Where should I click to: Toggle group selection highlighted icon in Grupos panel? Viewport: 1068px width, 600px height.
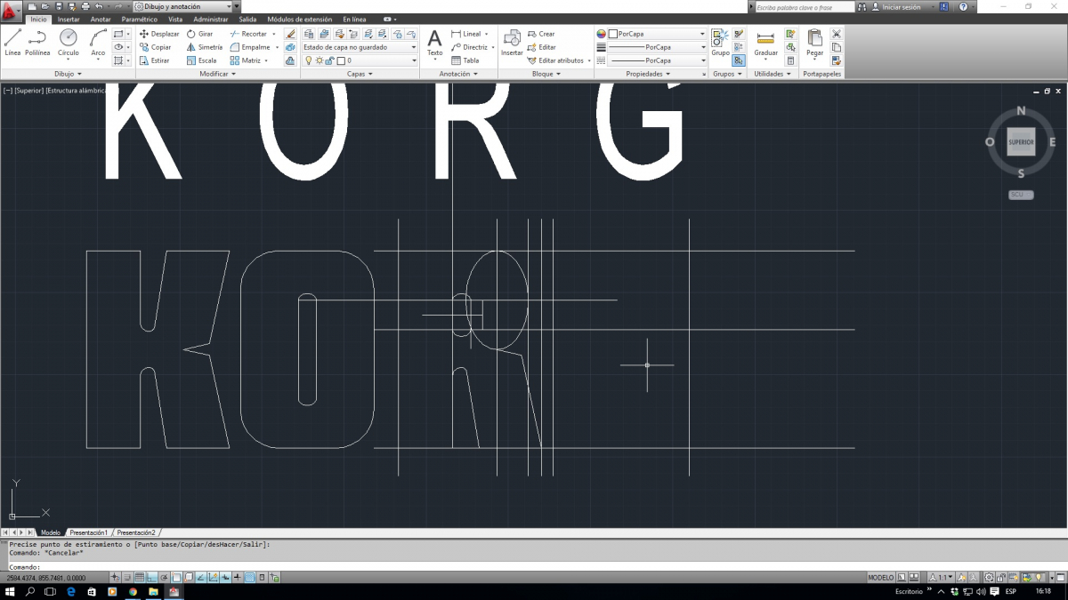739,60
